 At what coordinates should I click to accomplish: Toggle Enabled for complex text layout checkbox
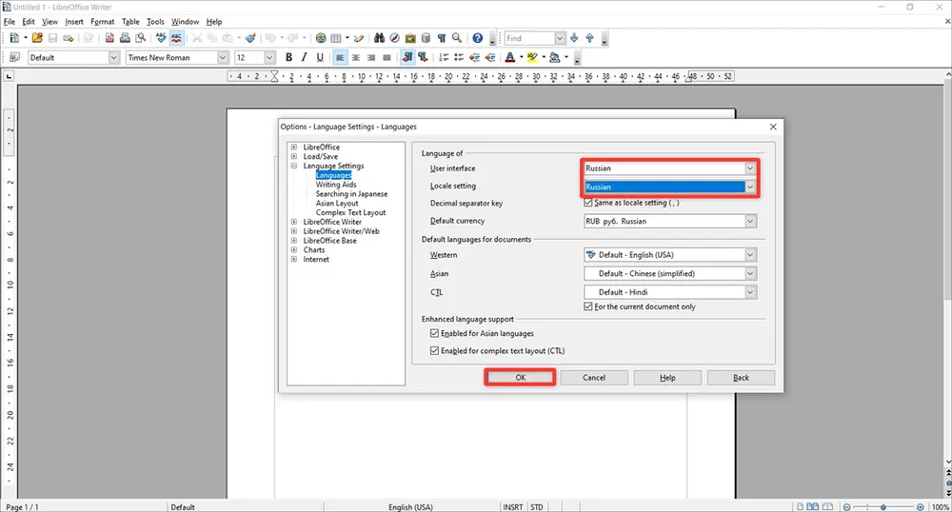(434, 350)
